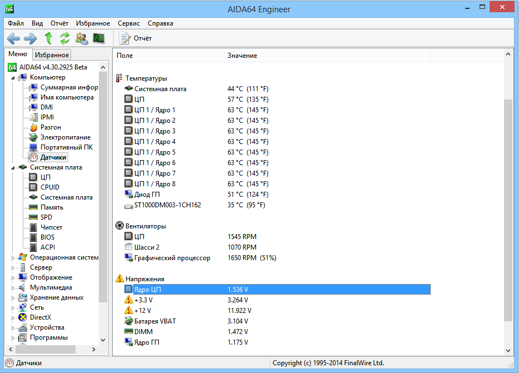Click the Чипсет chip icon

[33, 227]
